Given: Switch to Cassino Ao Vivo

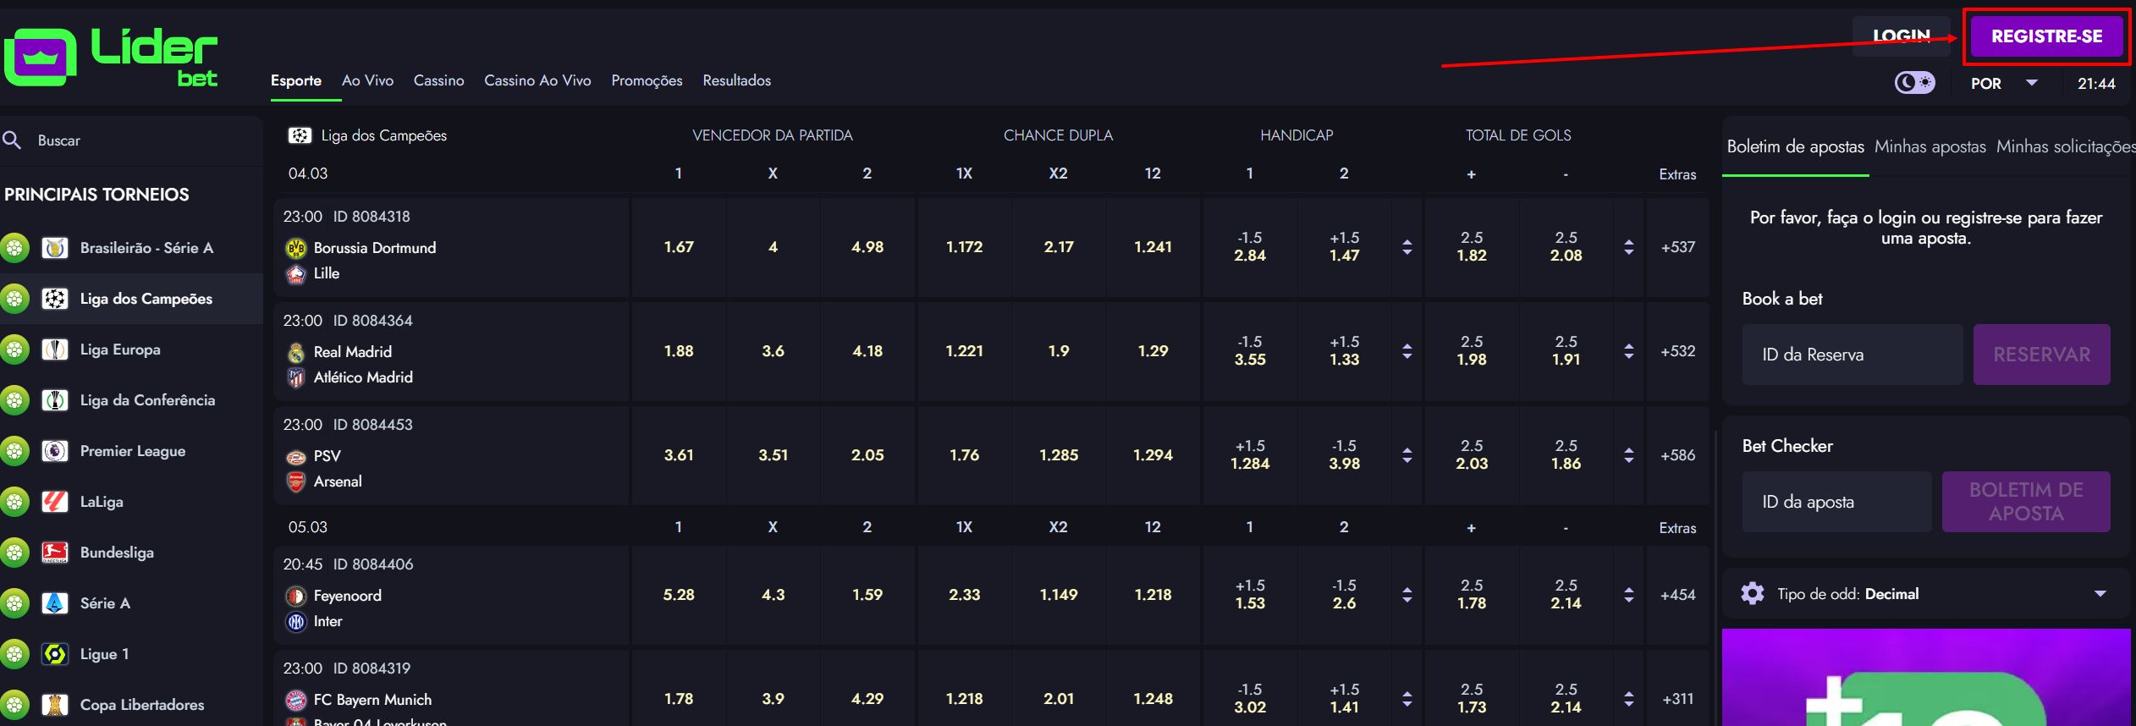Looking at the screenshot, I should (x=537, y=80).
